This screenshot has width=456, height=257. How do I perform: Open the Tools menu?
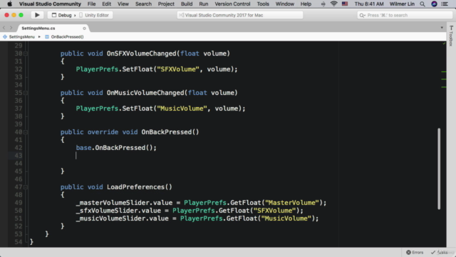pyautogui.click(x=263, y=4)
